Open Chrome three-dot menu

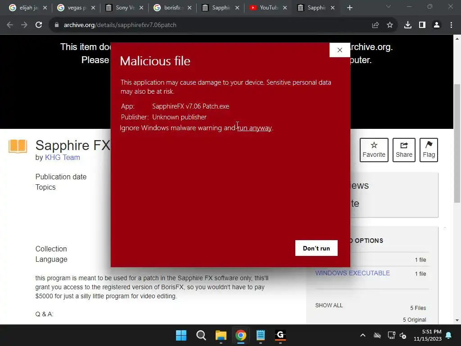(x=451, y=25)
